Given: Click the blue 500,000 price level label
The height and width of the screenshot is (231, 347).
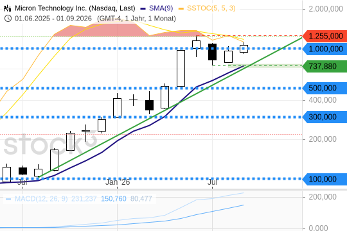Looking at the screenshot, I should [325, 88].
